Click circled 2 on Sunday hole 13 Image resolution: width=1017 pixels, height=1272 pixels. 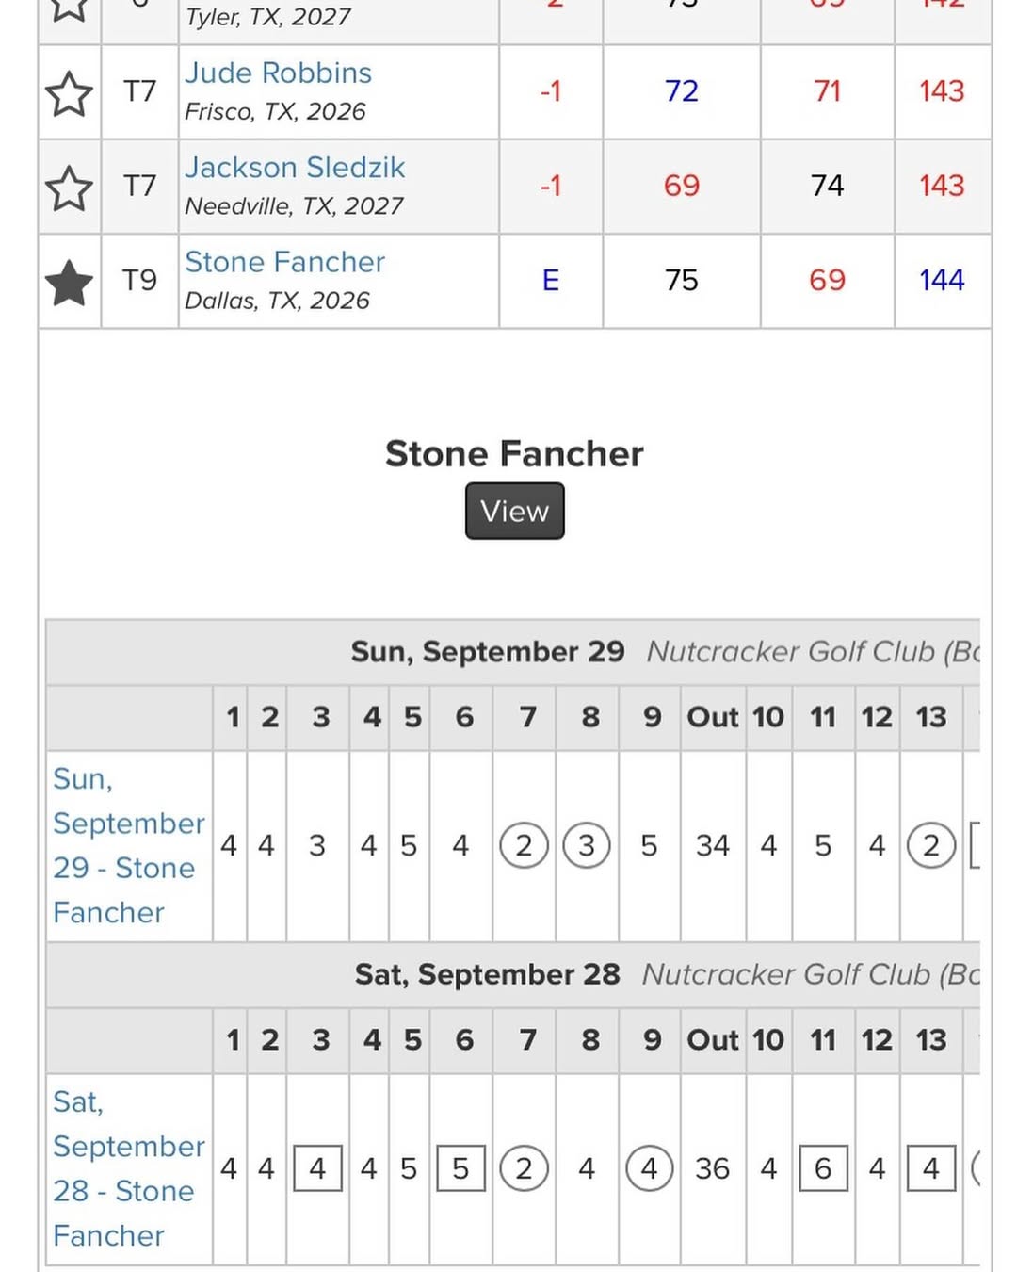(x=930, y=845)
